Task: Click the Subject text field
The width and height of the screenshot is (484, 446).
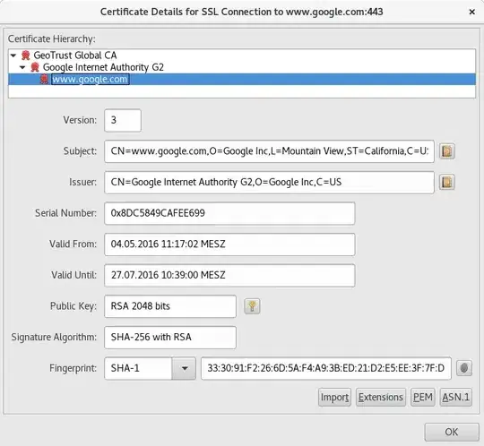Action: (269, 151)
